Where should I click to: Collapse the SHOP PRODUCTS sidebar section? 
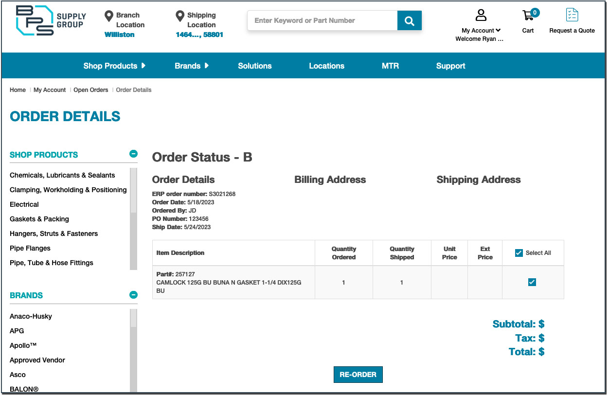click(x=133, y=154)
